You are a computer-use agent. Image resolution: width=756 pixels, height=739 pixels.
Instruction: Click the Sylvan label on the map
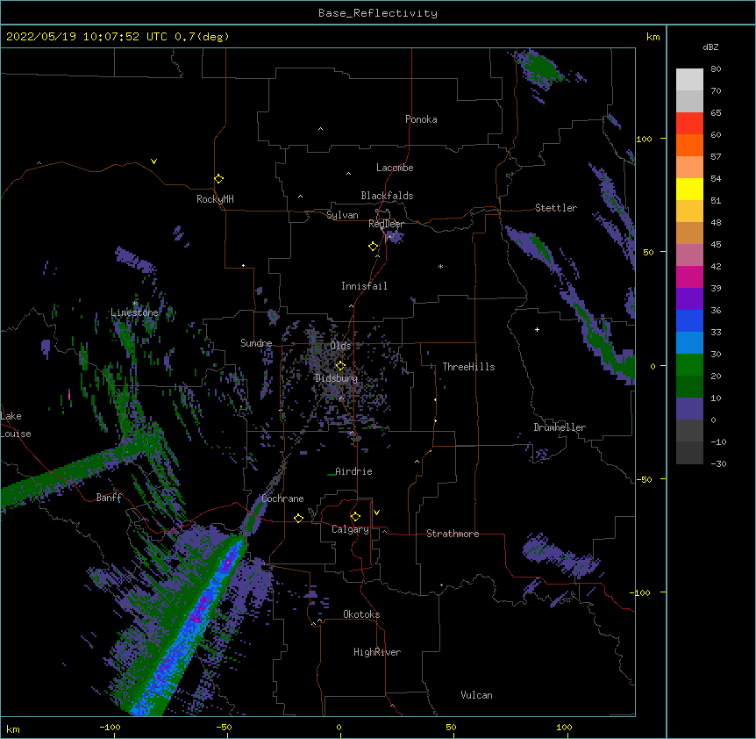click(342, 215)
